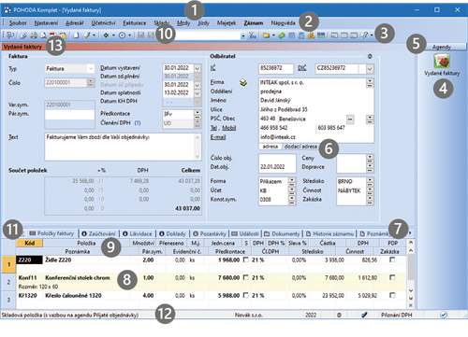Open the Datum splatnosti date dropdown
The image size is (468, 337).
(197, 93)
